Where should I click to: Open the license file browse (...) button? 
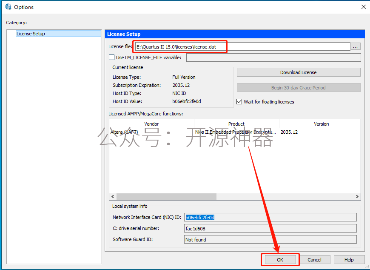356,46
